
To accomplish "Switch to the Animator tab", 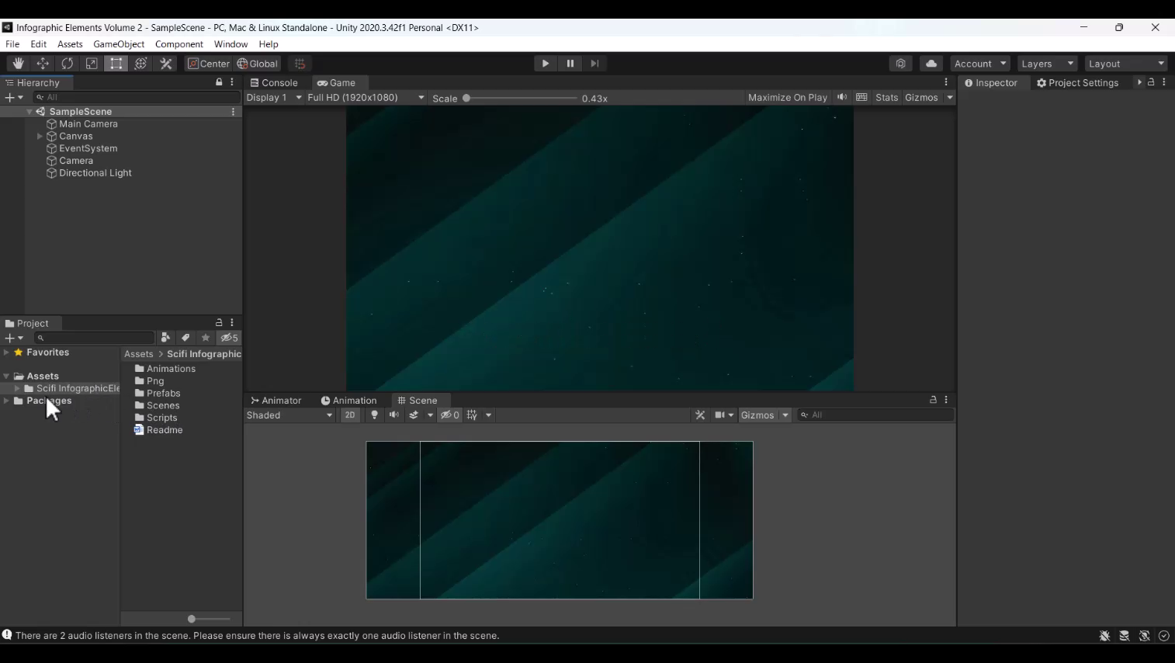I will tap(276, 401).
